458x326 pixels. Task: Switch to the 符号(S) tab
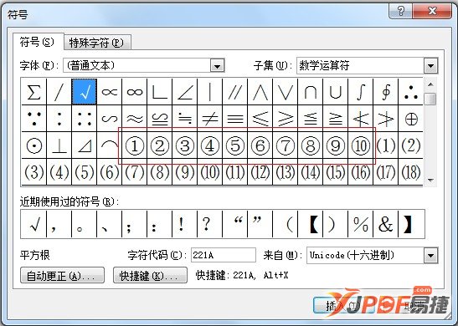(38, 43)
